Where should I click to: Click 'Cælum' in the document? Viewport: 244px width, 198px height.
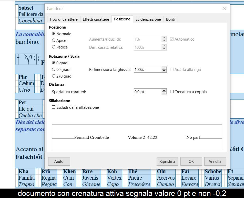[x=26, y=83]
